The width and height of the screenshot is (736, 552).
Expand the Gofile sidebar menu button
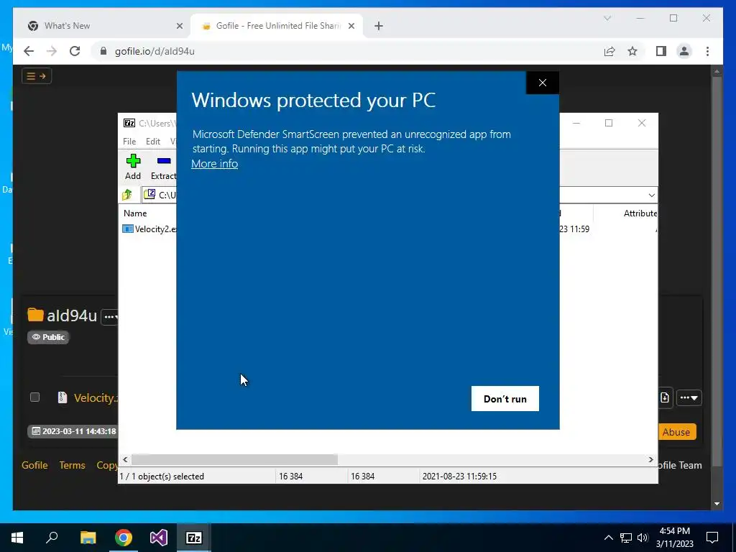tap(36, 76)
